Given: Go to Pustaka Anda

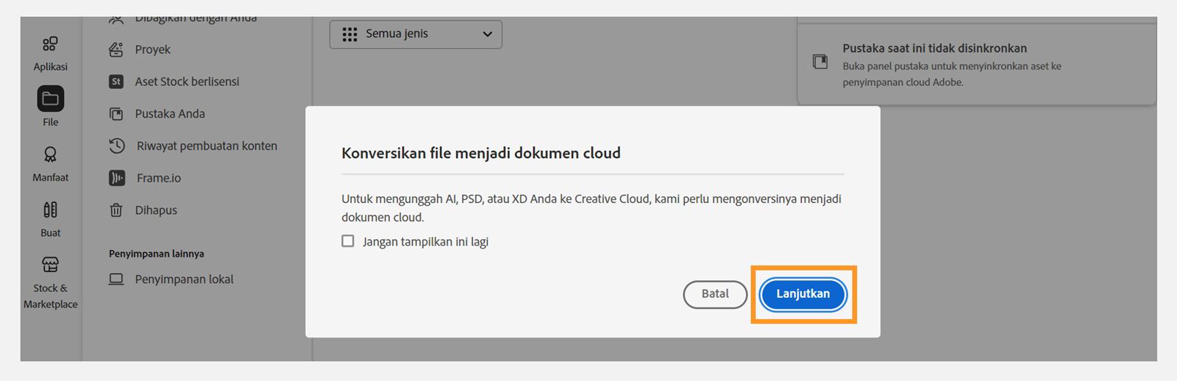Looking at the screenshot, I should click(170, 114).
